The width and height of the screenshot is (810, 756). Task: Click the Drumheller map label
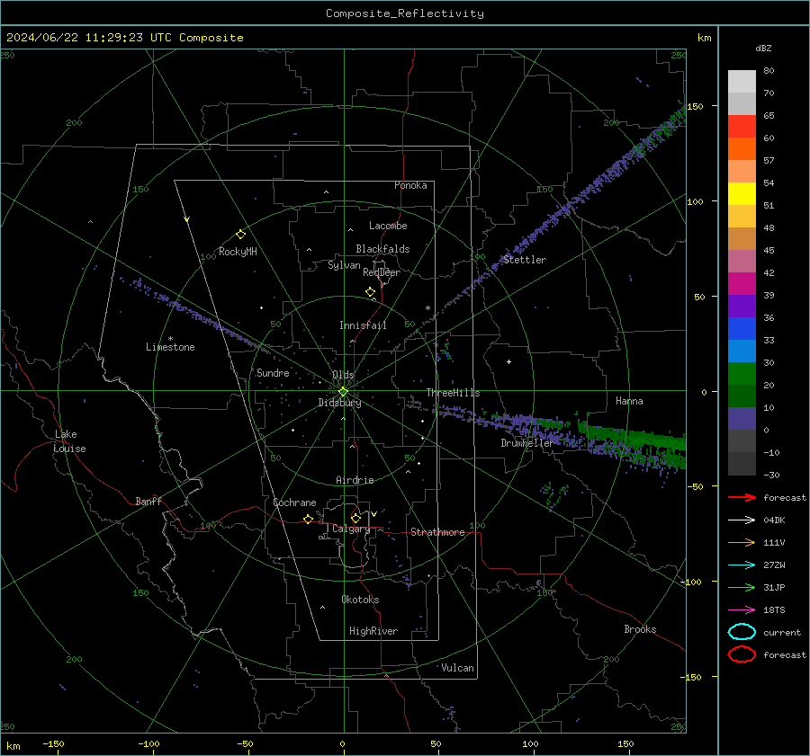[x=527, y=443]
